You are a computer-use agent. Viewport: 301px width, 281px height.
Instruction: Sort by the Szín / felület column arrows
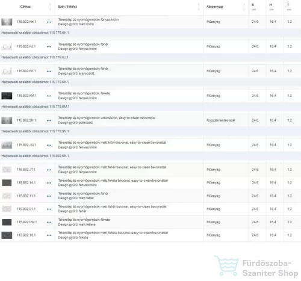click(199, 7)
